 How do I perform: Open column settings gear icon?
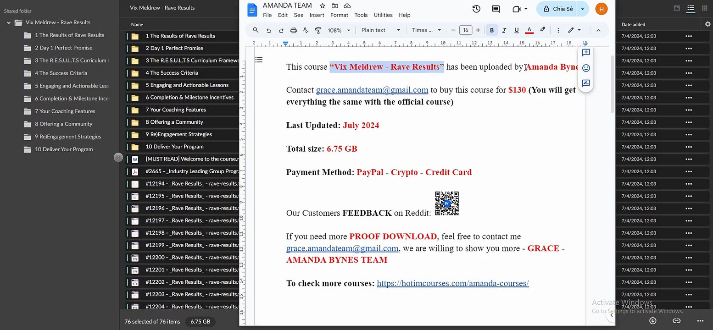tap(707, 24)
